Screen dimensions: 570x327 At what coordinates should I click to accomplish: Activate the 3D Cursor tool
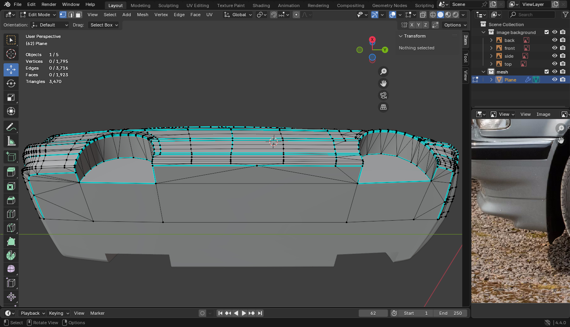point(11,54)
